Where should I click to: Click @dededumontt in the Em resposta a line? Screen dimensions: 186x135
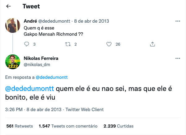coord(52,77)
